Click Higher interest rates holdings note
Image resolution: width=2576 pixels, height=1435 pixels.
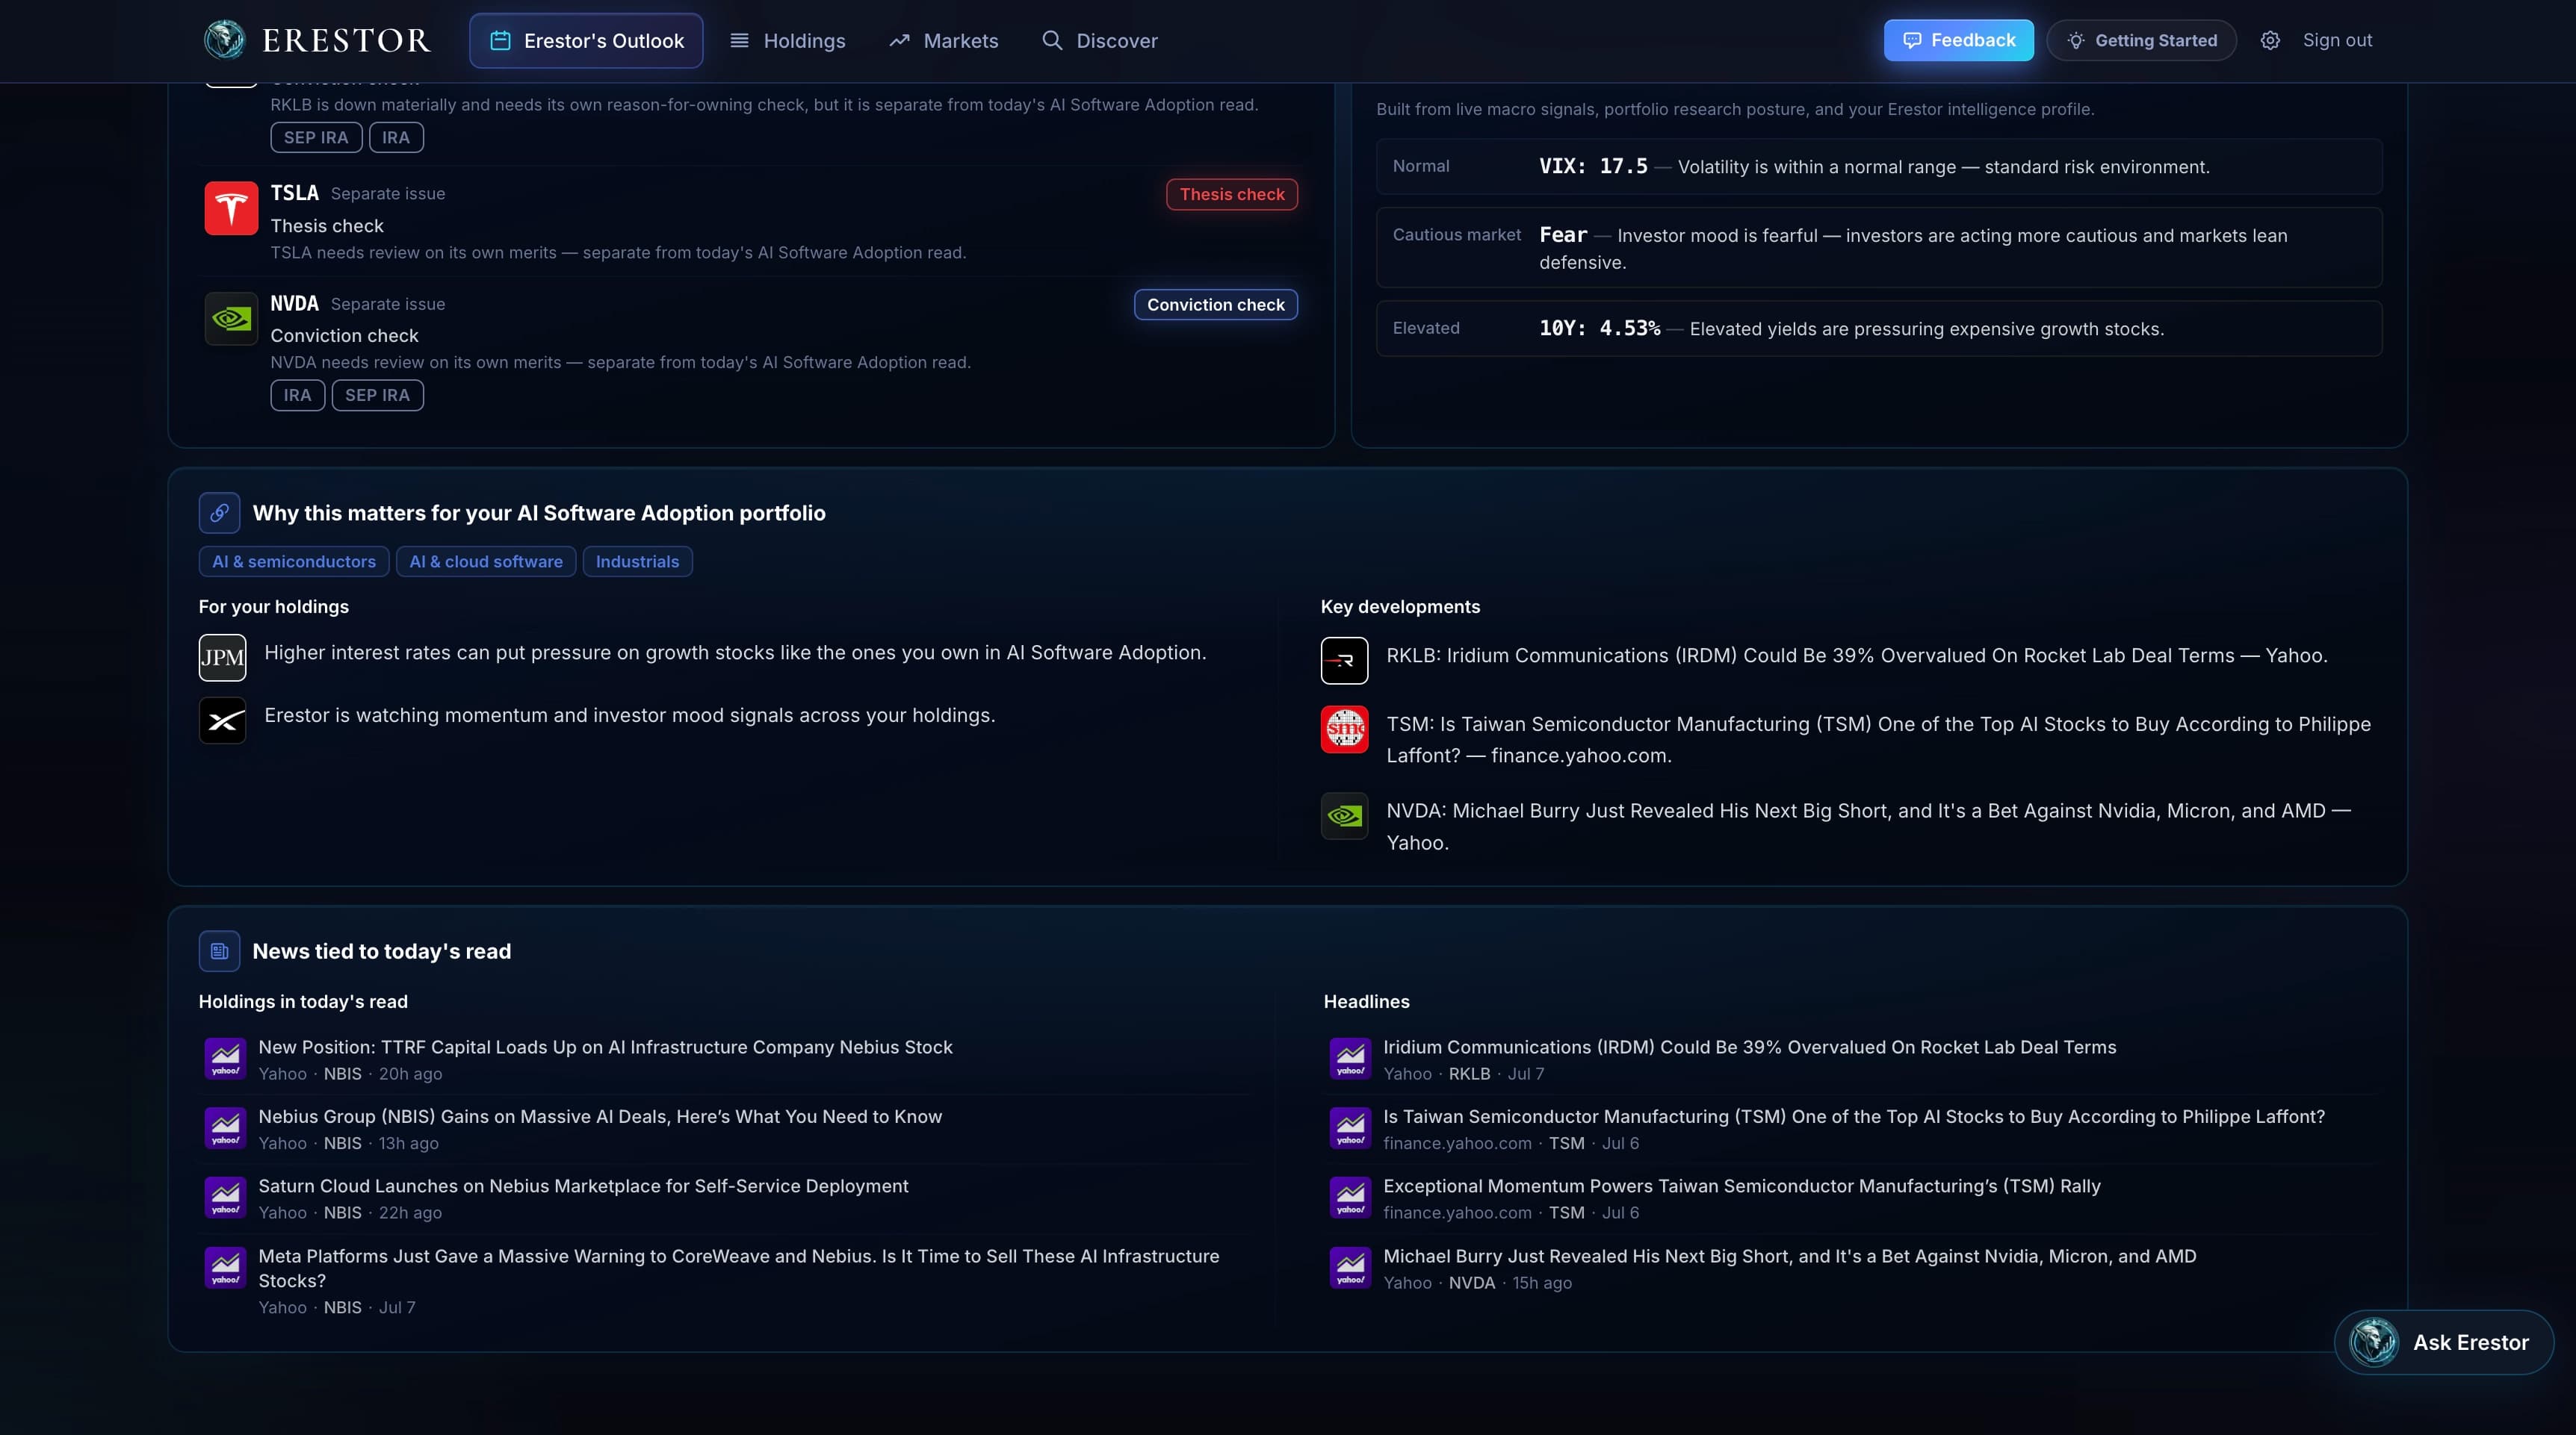[x=735, y=652]
